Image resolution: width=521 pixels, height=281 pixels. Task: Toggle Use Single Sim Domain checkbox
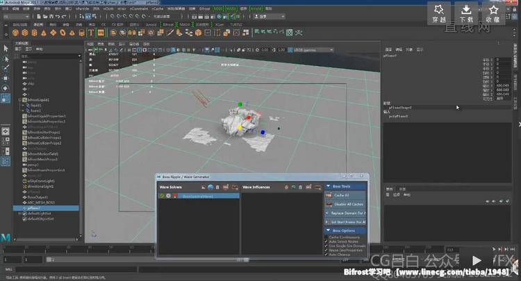click(326, 246)
